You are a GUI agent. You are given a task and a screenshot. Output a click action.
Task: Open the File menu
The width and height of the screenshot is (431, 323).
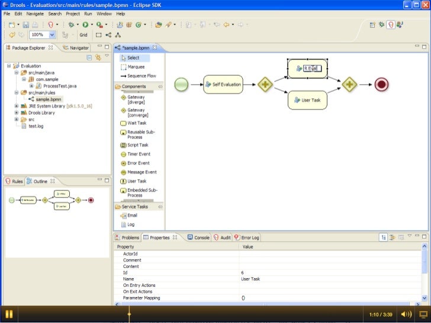tap(7, 14)
